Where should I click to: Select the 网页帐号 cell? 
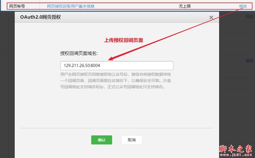[17, 6]
